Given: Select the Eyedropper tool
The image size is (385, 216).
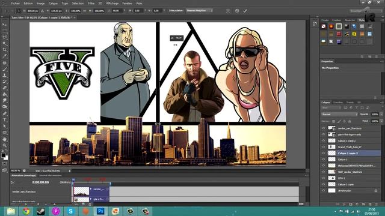Looking at the screenshot, I should tap(4, 56).
